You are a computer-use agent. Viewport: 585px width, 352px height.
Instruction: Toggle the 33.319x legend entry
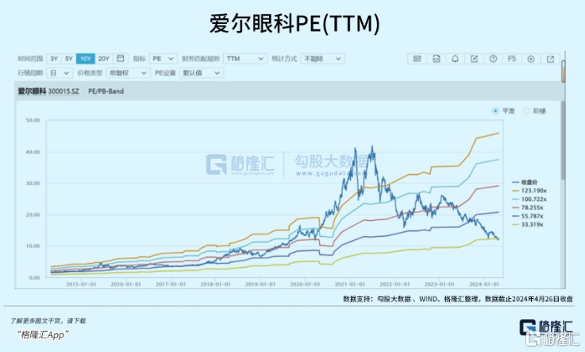[x=528, y=224]
